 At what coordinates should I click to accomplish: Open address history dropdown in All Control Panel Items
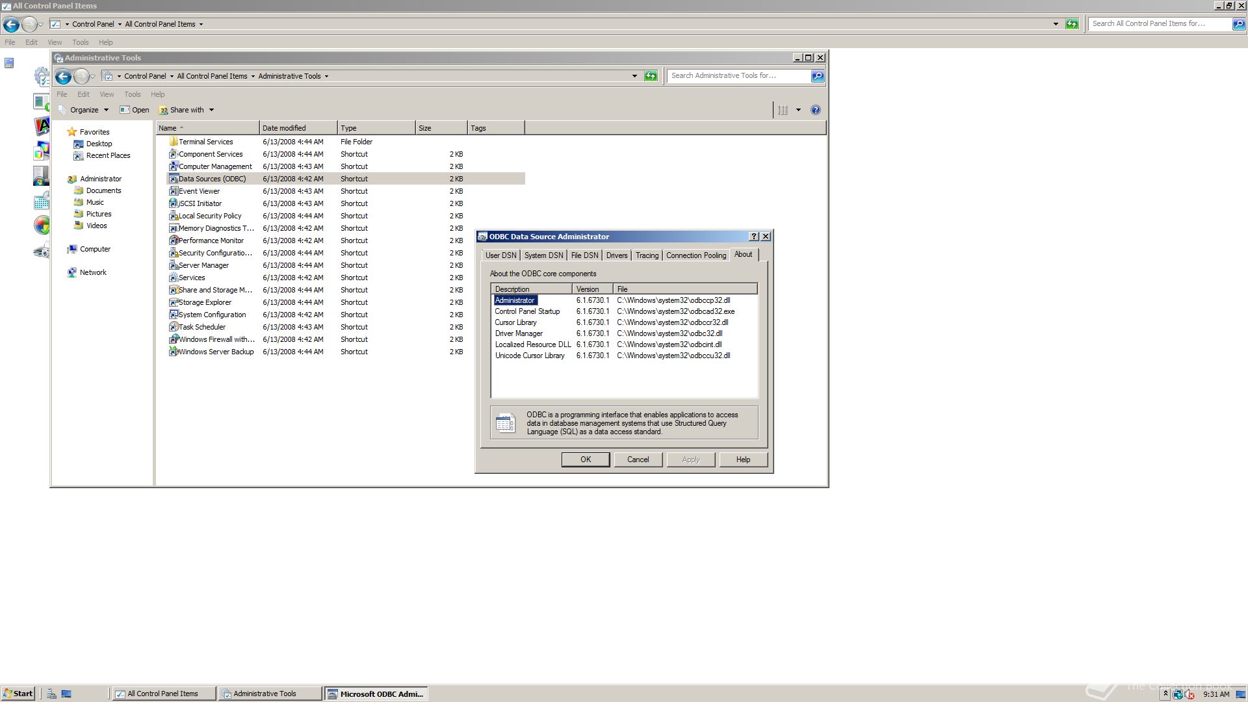pyautogui.click(x=1056, y=24)
